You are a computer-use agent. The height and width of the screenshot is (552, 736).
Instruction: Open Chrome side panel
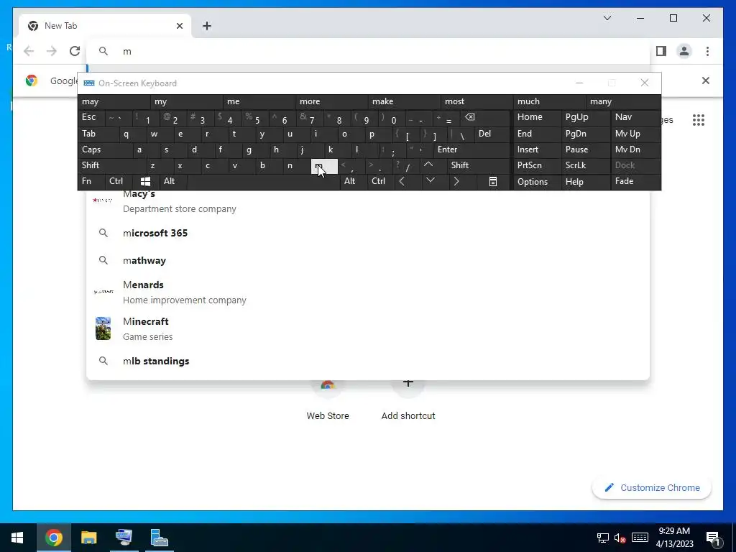661,51
